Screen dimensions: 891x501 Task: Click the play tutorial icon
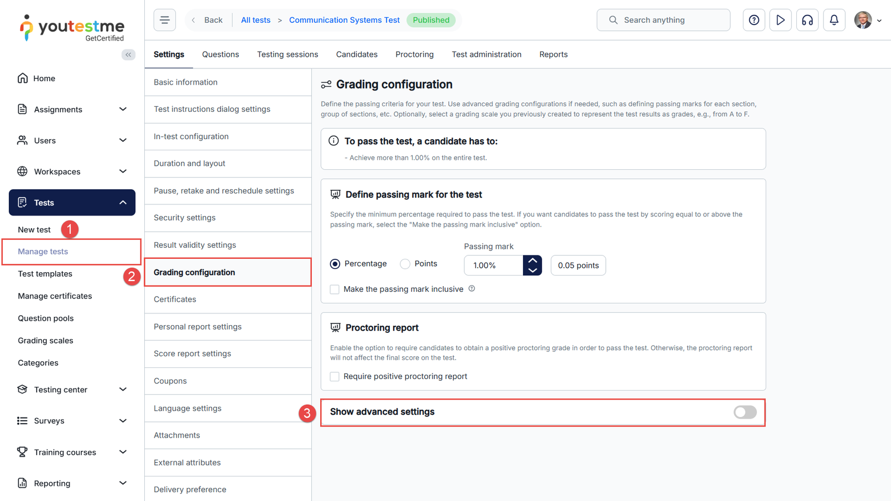tap(780, 20)
